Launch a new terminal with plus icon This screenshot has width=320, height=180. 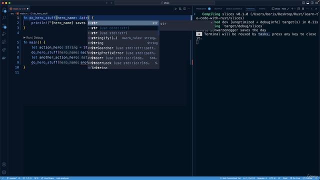click(x=292, y=9)
